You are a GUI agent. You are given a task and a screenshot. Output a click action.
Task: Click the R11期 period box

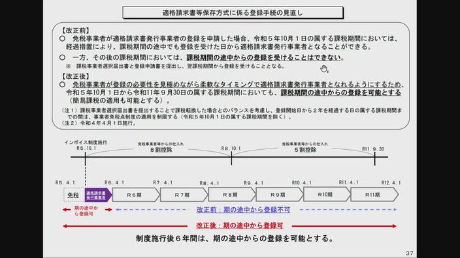coord(374,195)
